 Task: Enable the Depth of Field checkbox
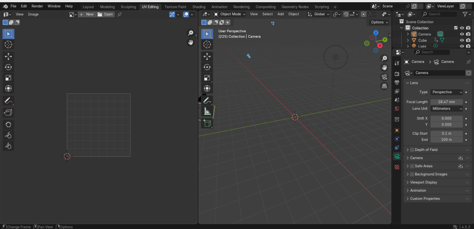[412, 150]
